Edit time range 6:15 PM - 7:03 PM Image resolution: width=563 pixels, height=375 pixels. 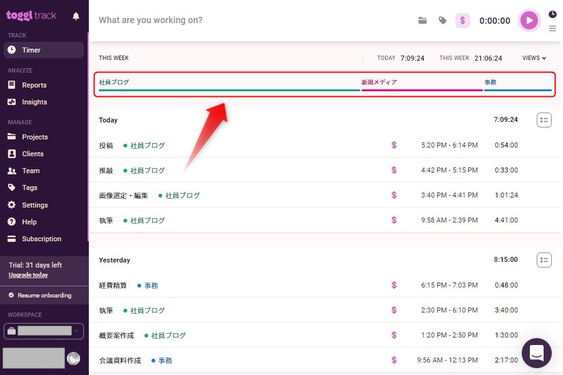[x=449, y=285]
